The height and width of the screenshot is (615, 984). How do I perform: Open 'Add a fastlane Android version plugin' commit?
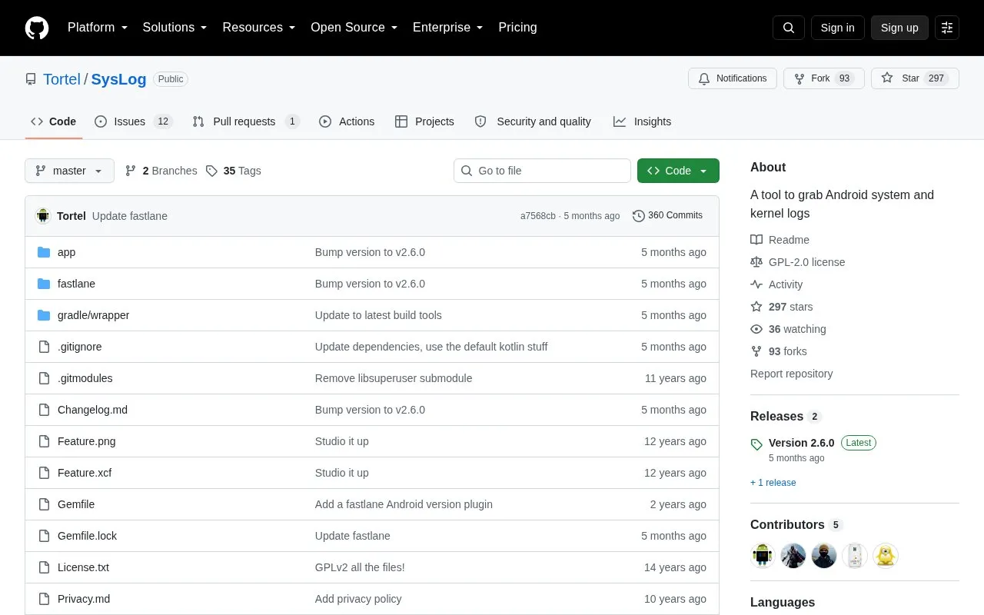point(404,504)
